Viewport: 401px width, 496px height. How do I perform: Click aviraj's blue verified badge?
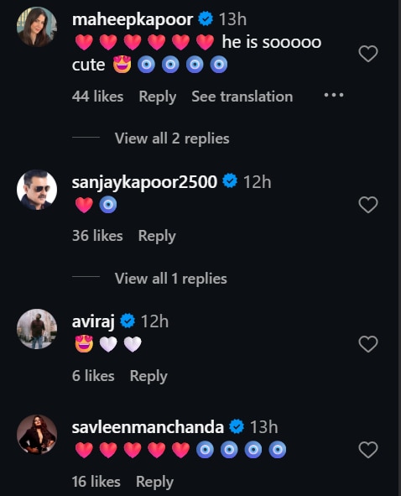(128, 321)
